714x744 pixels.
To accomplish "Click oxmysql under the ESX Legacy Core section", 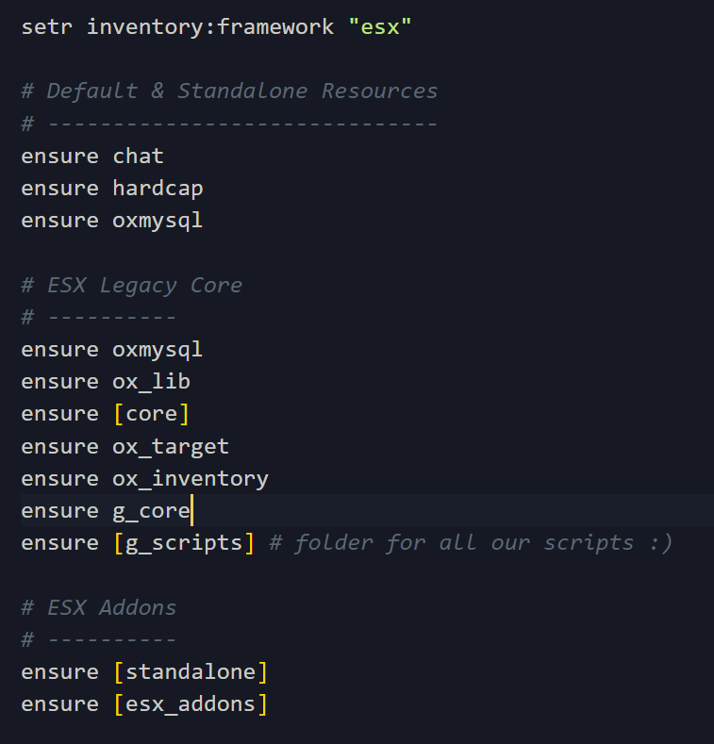I will coord(158,350).
